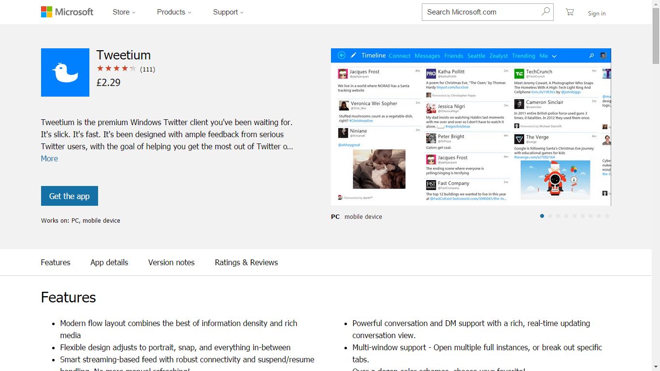Click the Tweetium title text
This screenshot has width=660, height=371.
click(x=124, y=55)
